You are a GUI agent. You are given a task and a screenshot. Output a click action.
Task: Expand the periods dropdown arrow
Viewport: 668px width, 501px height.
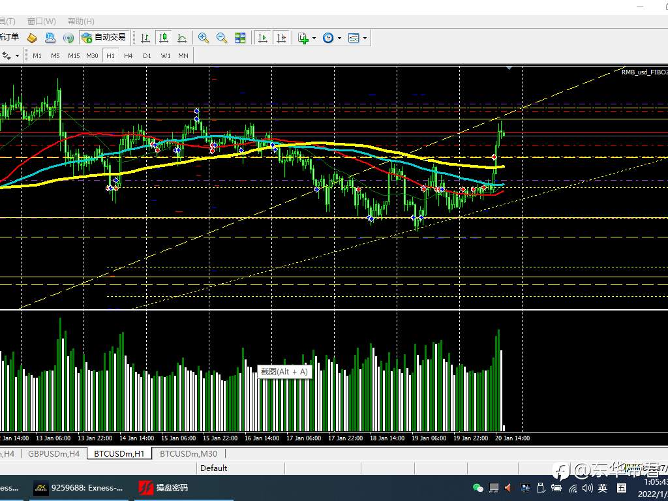coord(339,38)
